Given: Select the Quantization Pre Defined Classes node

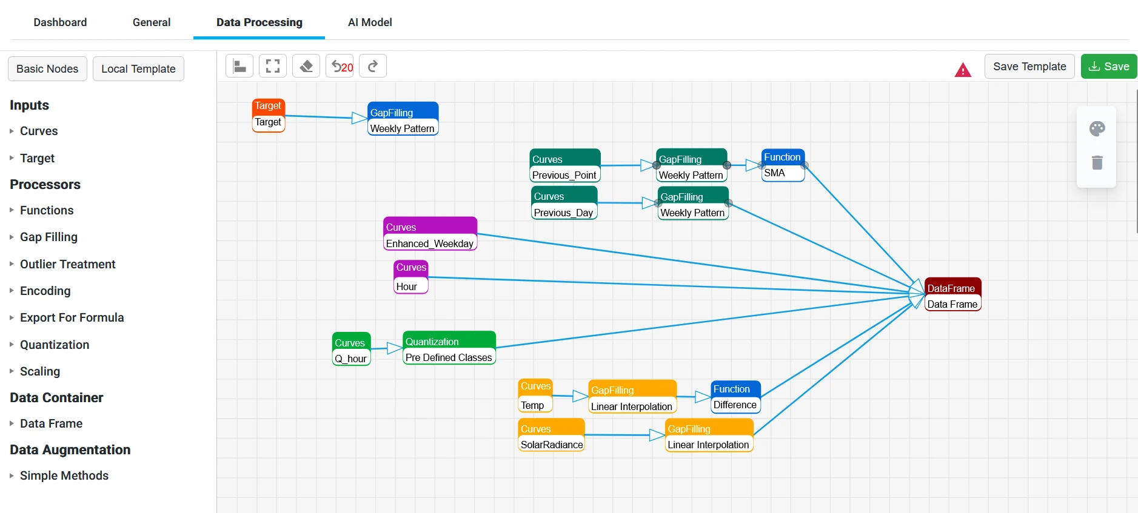Looking at the screenshot, I should (x=449, y=348).
